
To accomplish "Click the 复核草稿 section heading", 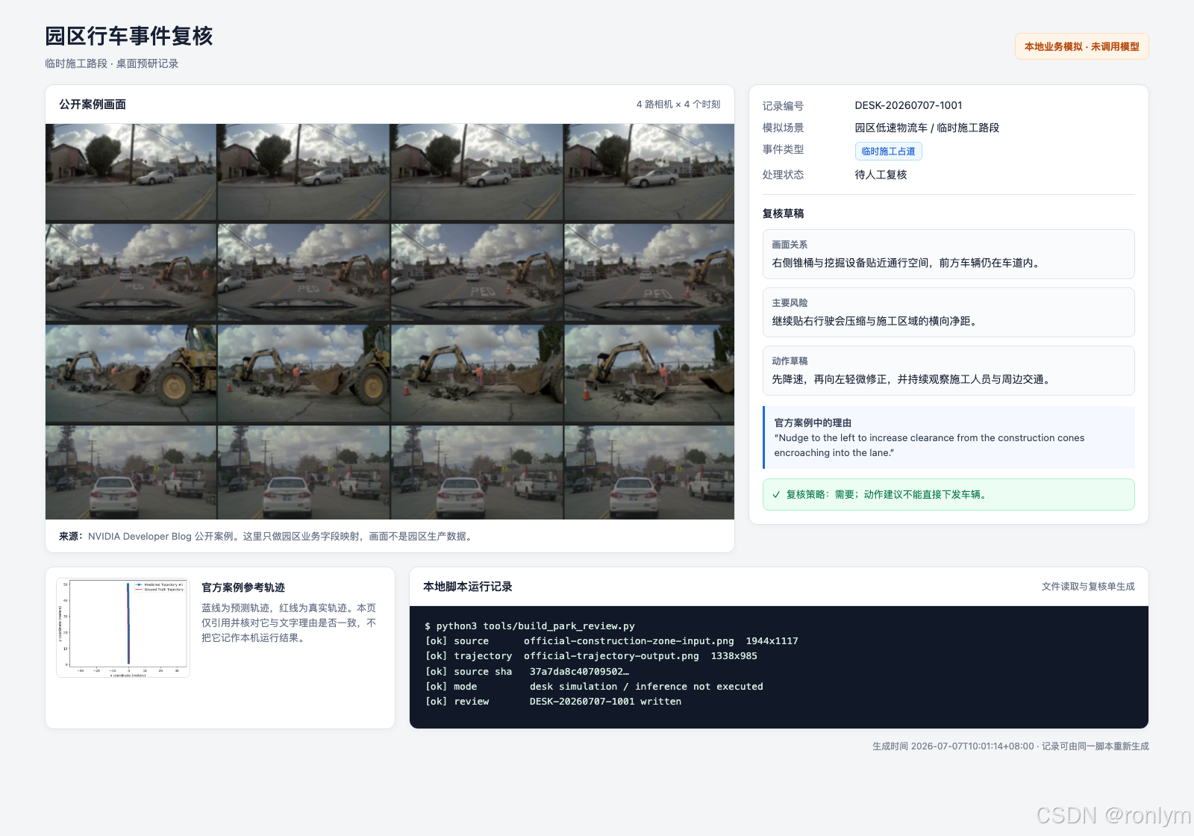I will tap(783, 213).
